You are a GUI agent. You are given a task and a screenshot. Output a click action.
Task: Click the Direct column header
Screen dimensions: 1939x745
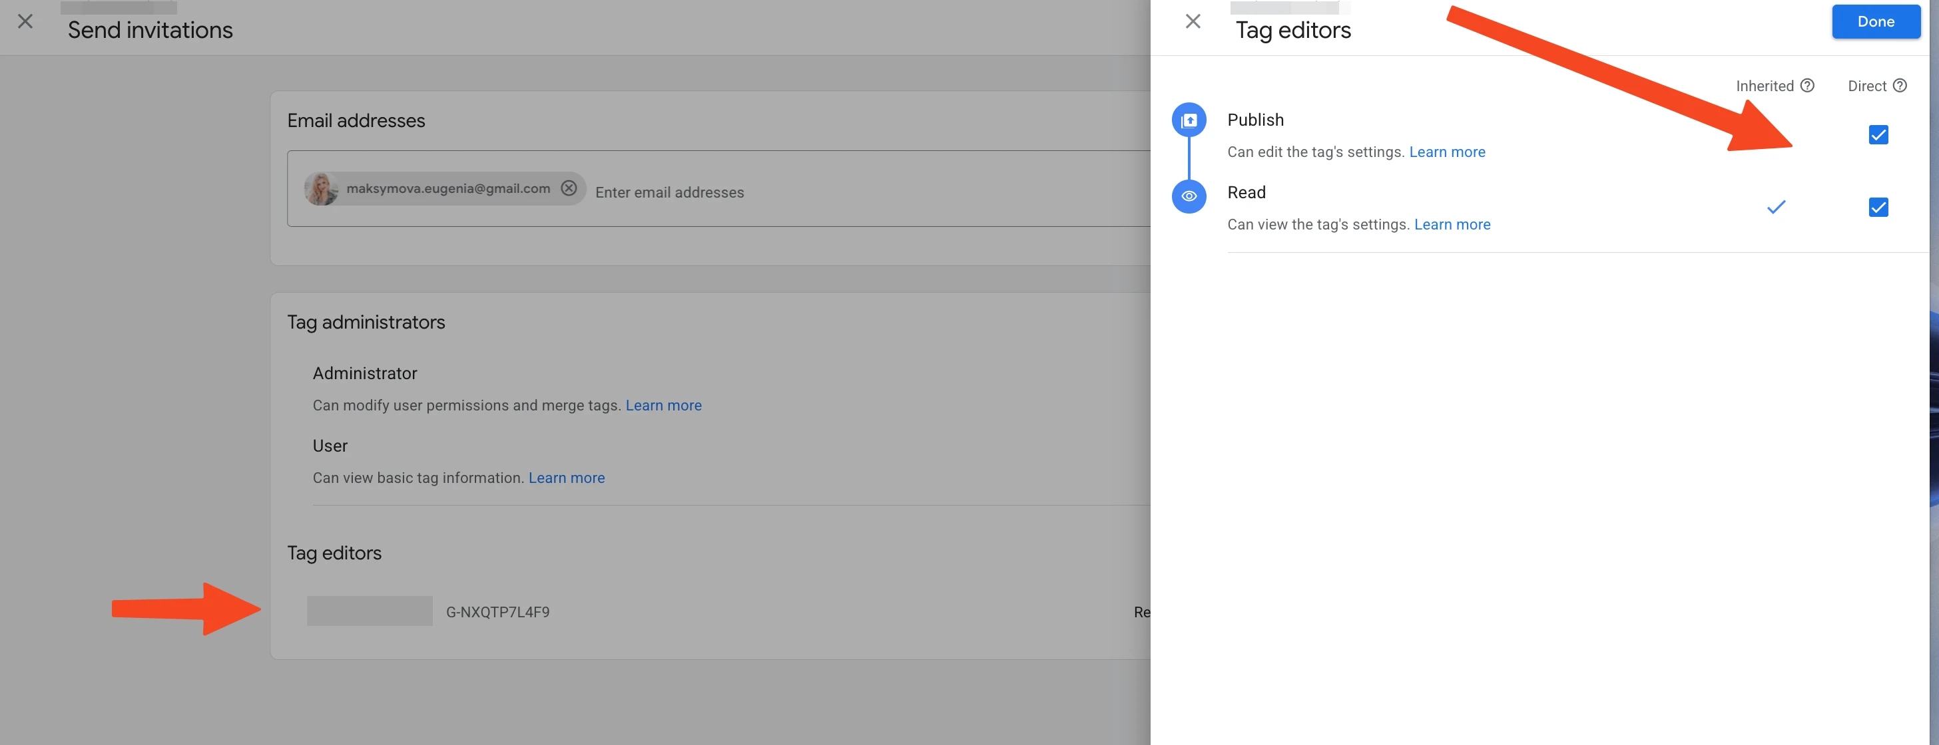point(1866,86)
